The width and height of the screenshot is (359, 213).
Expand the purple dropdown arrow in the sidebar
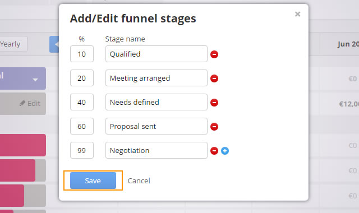tap(35, 80)
